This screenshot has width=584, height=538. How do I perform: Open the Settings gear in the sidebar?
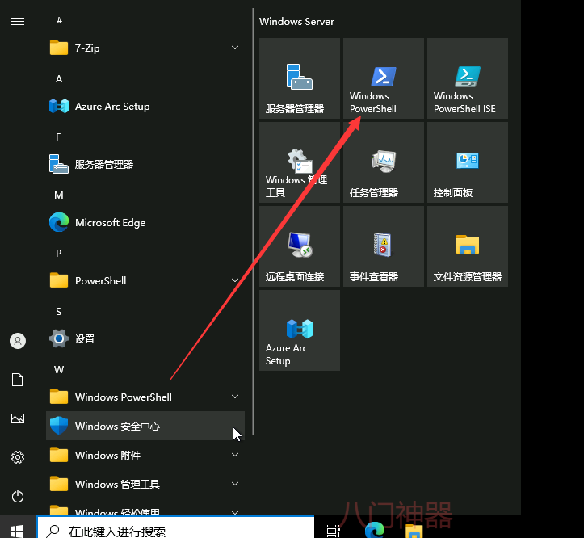18,457
